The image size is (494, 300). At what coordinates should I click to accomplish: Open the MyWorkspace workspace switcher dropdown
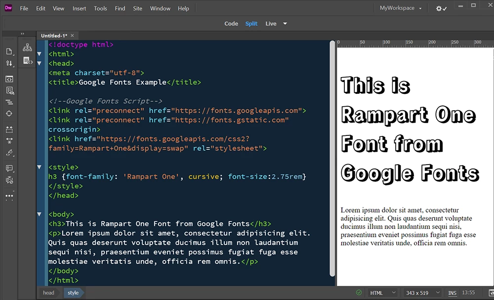[x=401, y=8]
